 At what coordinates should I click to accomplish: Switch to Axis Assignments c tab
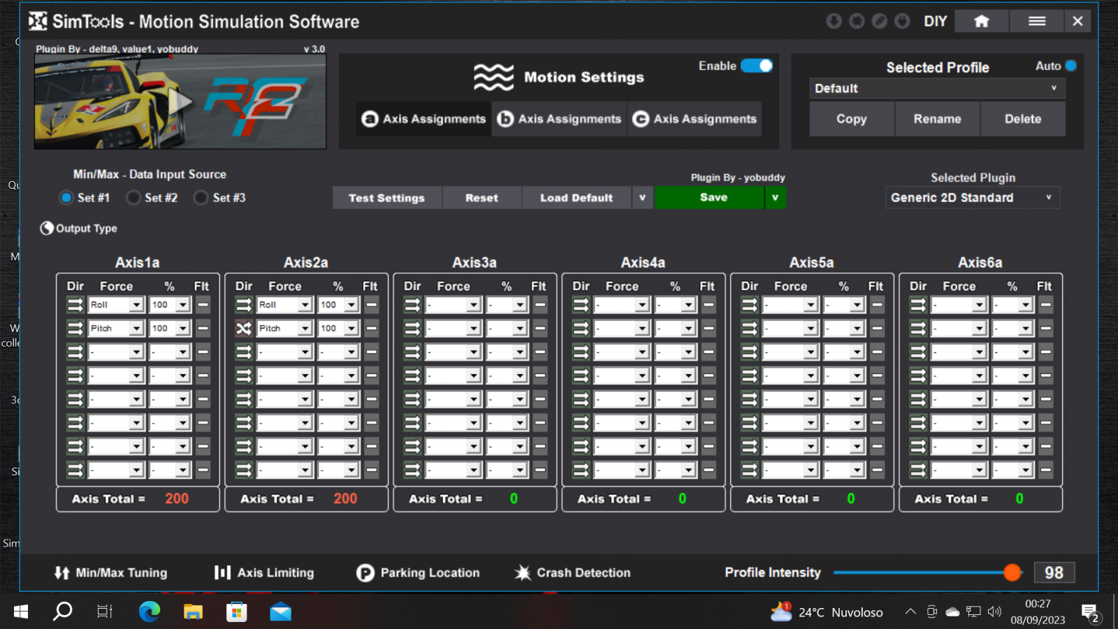(x=695, y=119)
